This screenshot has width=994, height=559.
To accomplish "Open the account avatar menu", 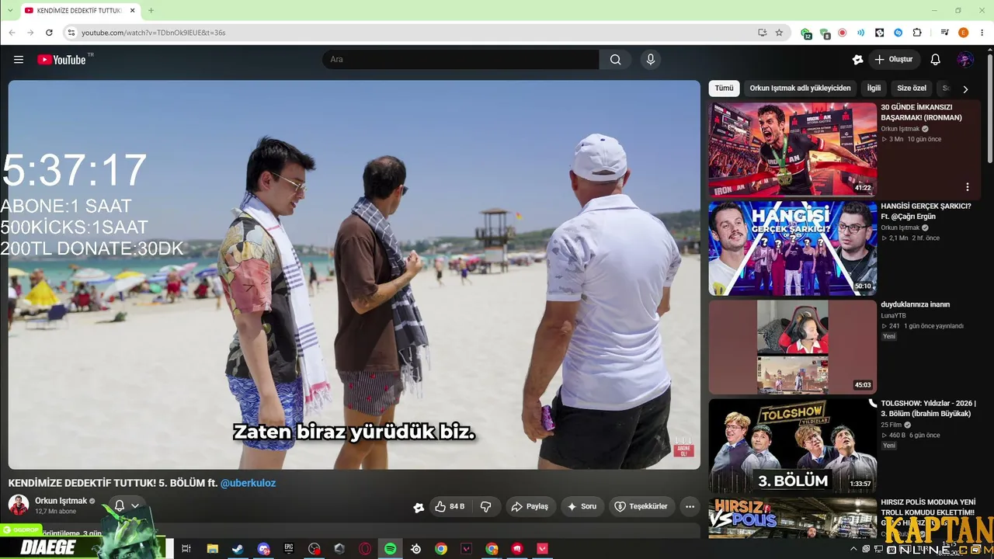I will point(965,60).
